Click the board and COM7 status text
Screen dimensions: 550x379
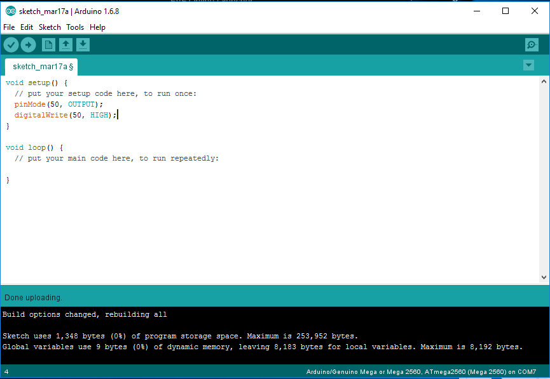(421, 372)
